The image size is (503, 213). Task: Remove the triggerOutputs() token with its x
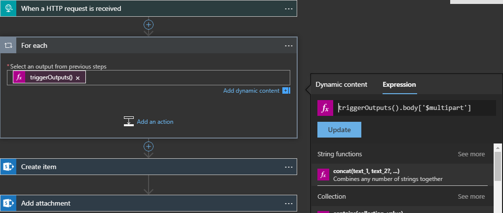(78, 78)
